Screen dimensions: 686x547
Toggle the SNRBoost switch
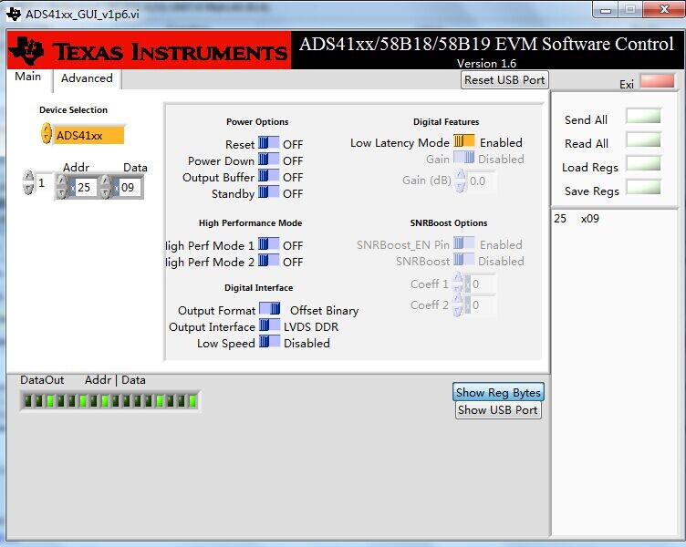(463, 260)
